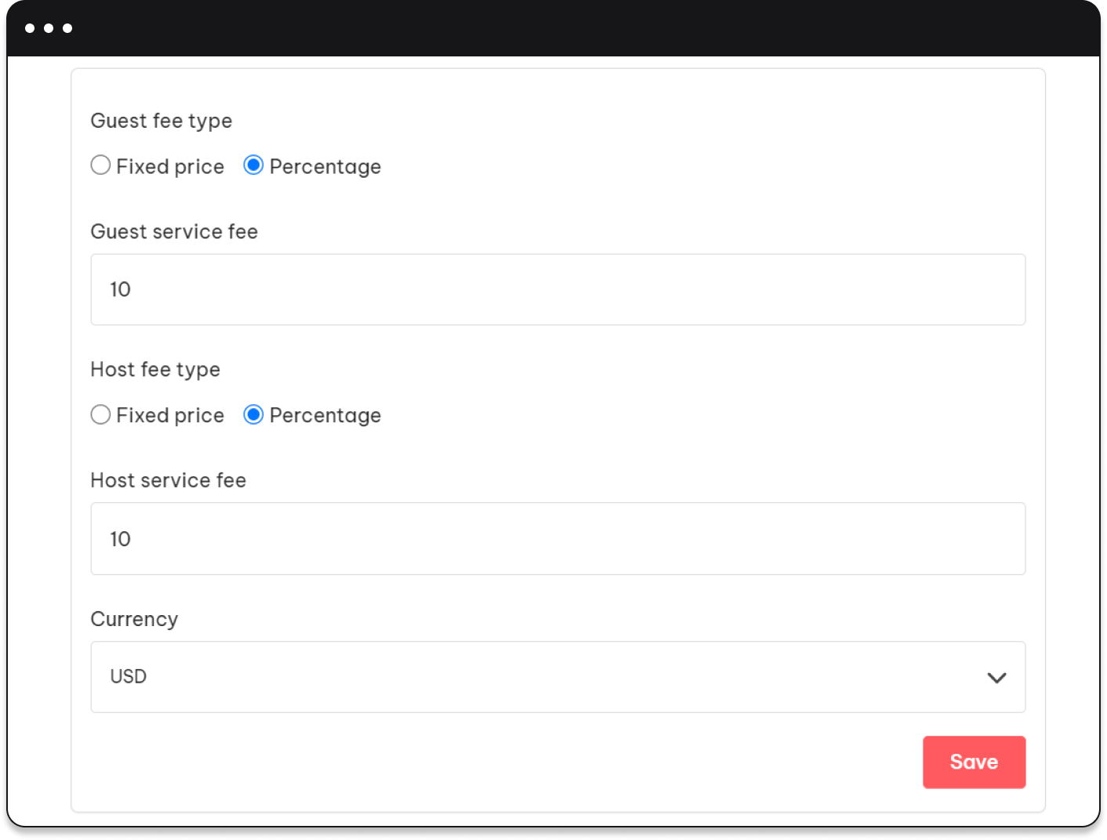Click the Guest service fee label
The width and height of the screenshot is (1107, 840).
[174, 231]
